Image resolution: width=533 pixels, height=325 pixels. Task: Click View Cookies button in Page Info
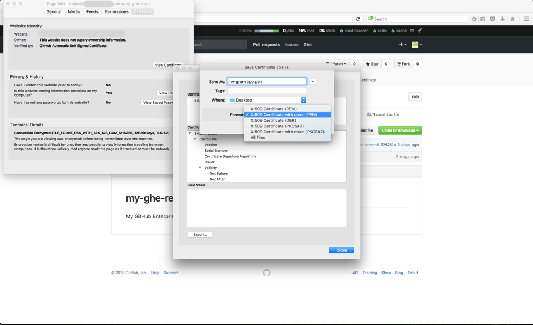(166, 93)
